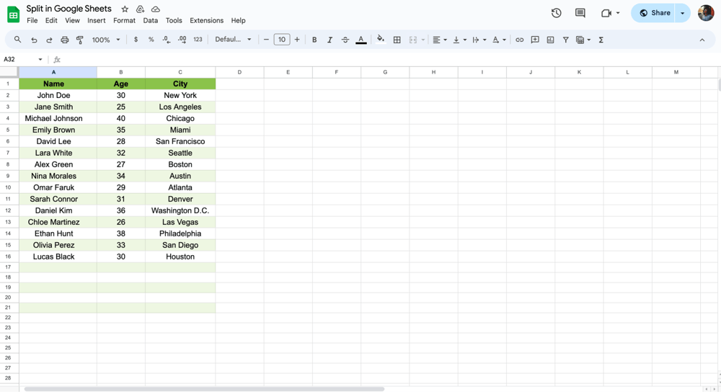The height and width of the screenshot is (392, 721).
Task: Toggle bold formatting
Action: point(314,40)
